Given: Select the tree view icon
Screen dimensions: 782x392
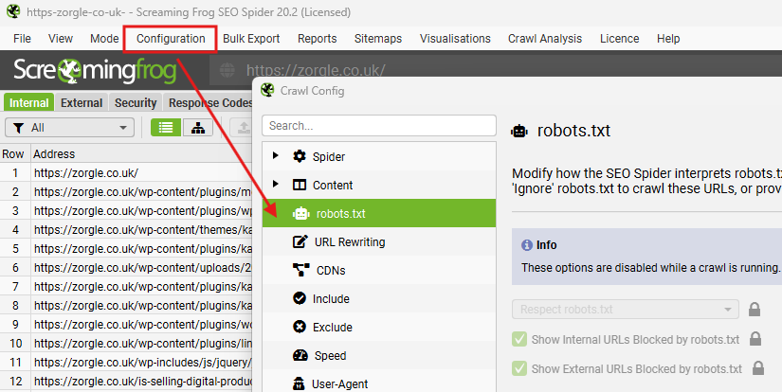Looking at the screenshot, I should (x=198, y=128).
